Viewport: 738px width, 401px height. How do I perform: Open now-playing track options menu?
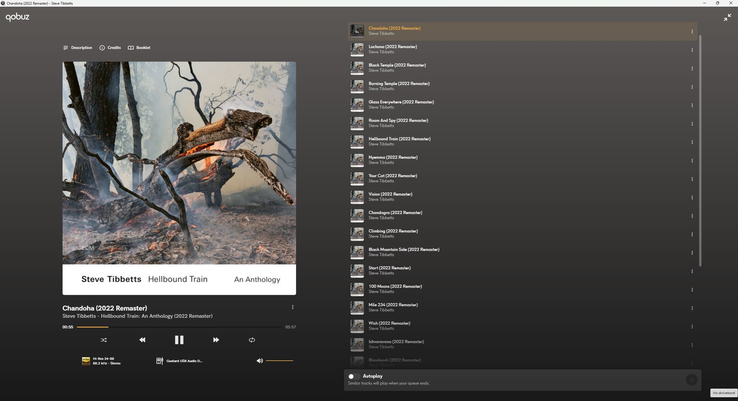pyautogui.click(x=293, y=307)
